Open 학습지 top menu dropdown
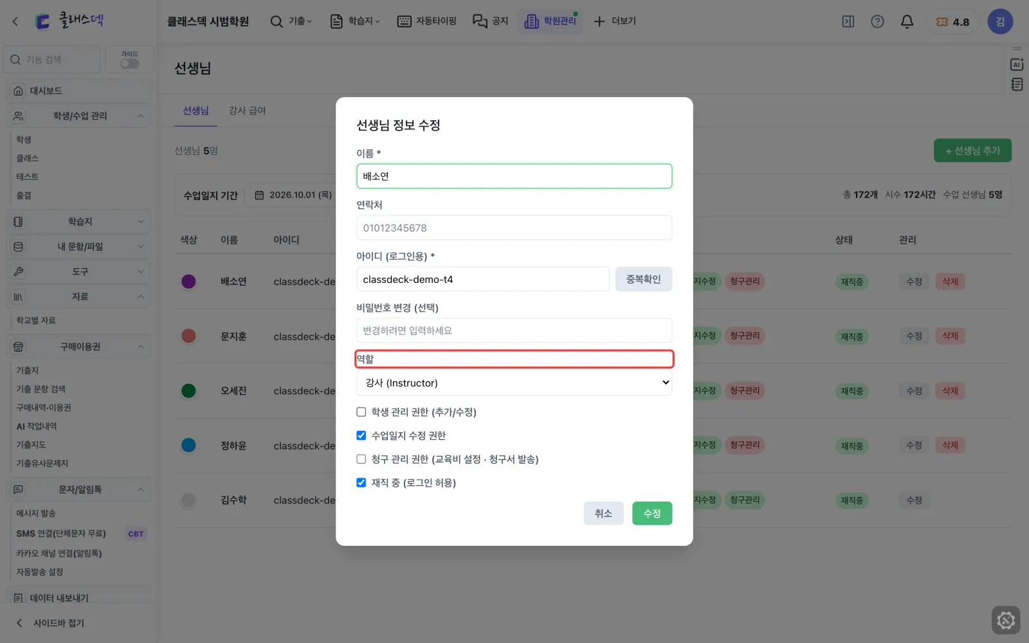Screen dimensions: 1029x643 click(x=354, y=21)
